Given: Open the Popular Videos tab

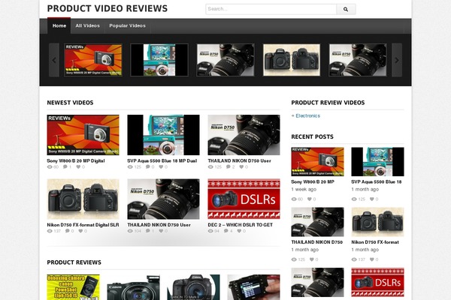Looking at the screenshot, I should coord(127,25).
